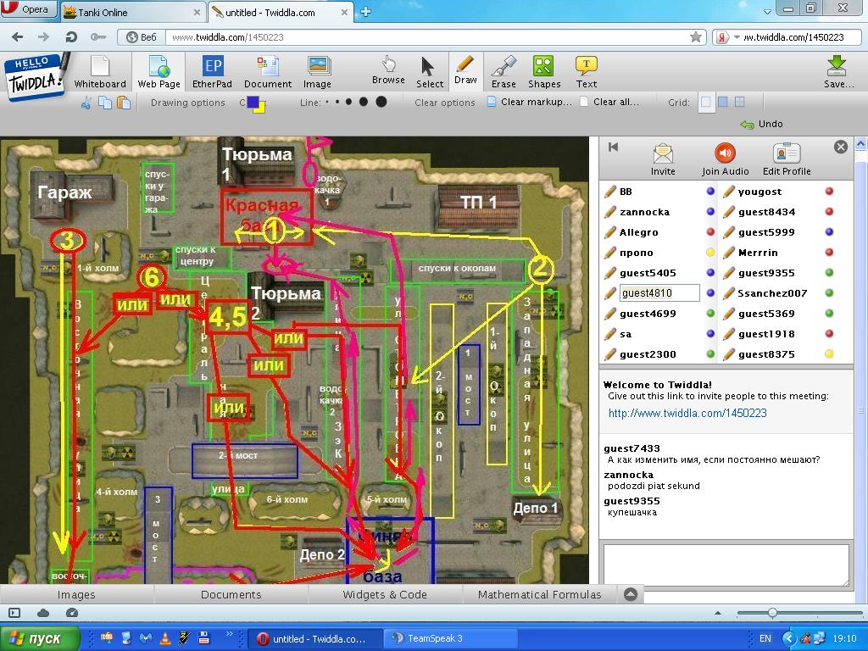Click the Paste clipboard icon
The image size is (868, 651).
tap(124, 103)
